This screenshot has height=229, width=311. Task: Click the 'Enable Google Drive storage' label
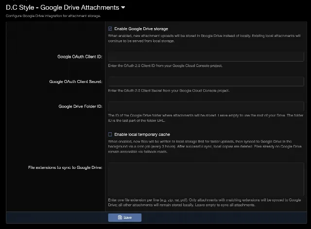pos(141,29)
